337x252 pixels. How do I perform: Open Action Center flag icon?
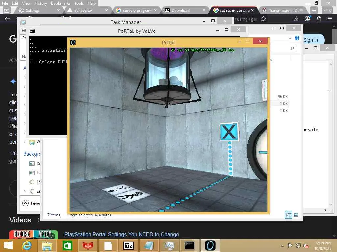(x=290, y=245)
